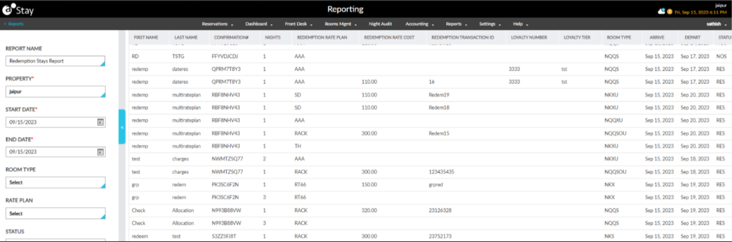Viewport: 732px width, 242px height.
Task: Select the Night Audit menu item
Action: [x=380, y=24]
